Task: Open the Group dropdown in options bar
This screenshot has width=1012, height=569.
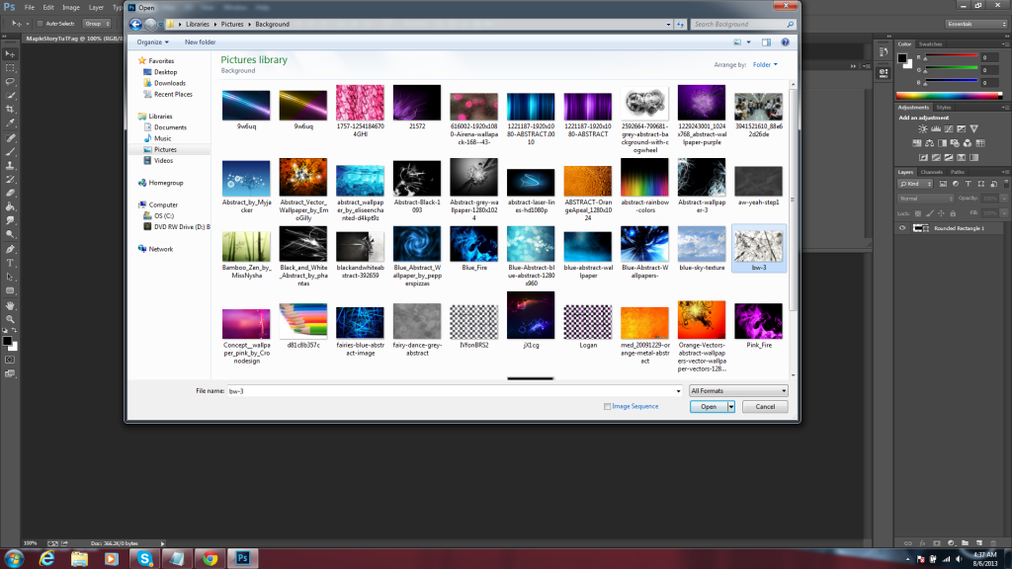Action: pyautogui.click(x=97, y=24)
